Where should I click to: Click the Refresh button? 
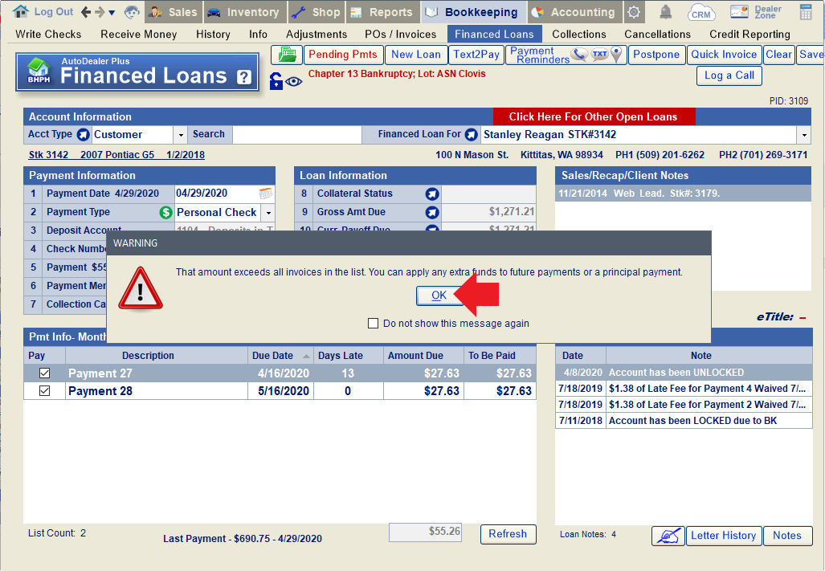click(508, 534)
